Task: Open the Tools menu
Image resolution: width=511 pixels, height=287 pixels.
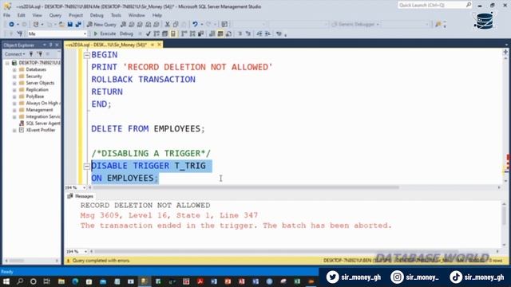Action: pos(116,15)
